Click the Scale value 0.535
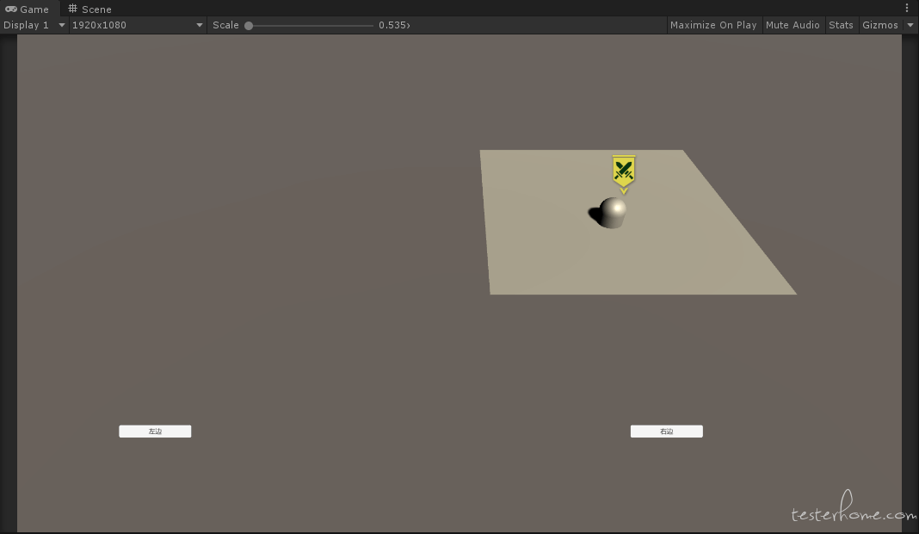 392,25
